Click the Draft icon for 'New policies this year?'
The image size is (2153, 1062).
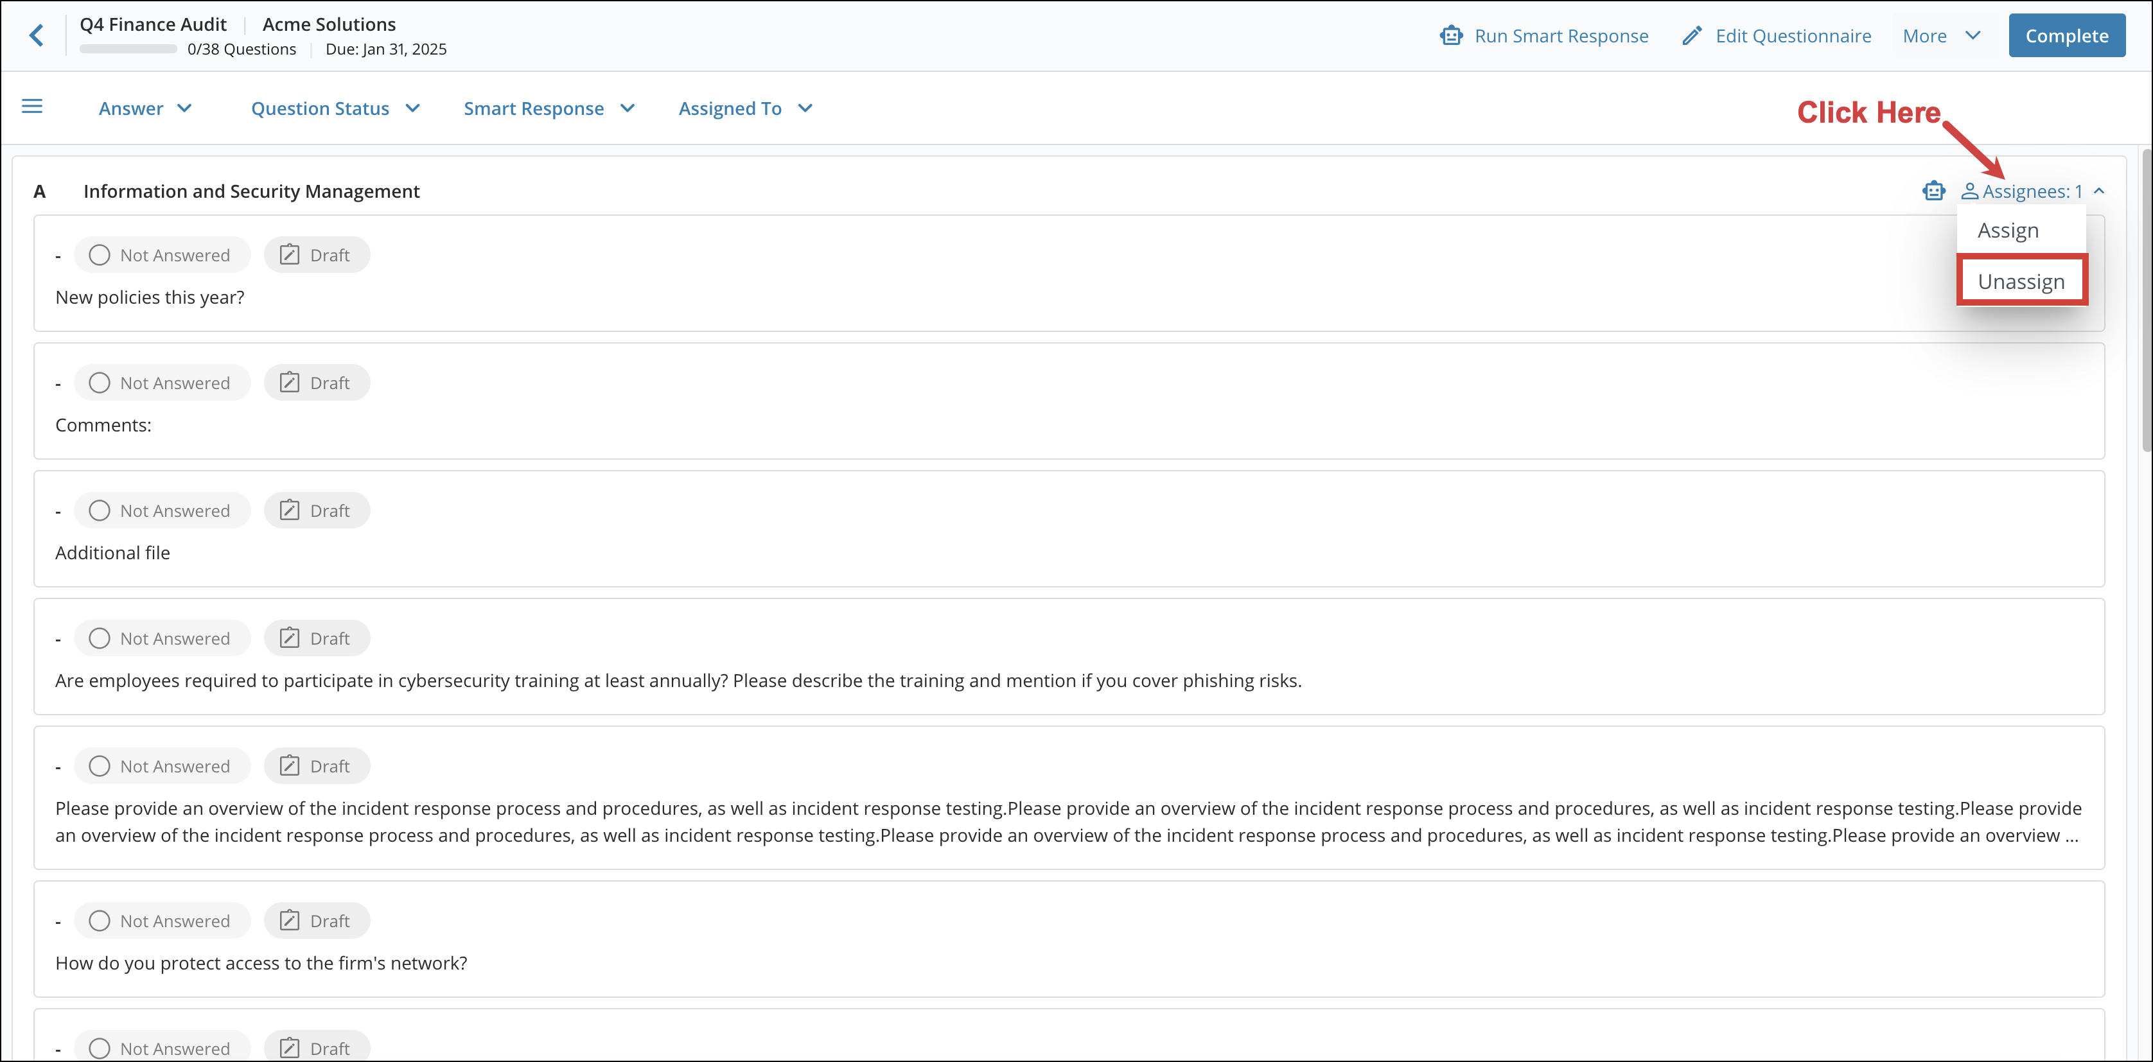(x=289, y=255)
